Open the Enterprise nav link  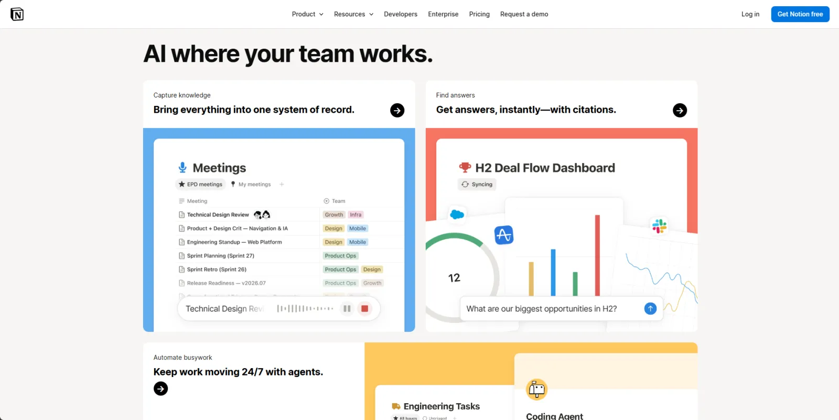(443, 14)
